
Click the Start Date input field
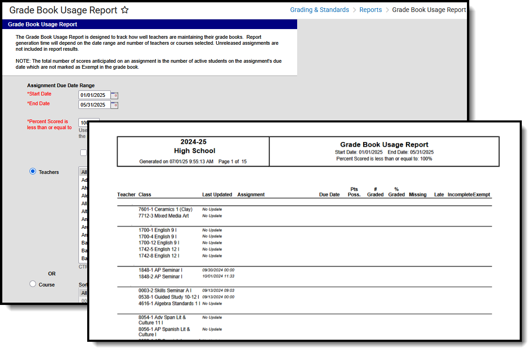94,95
